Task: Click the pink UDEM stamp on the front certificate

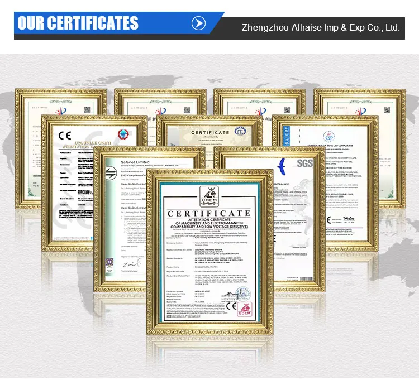Action: click(245, 309)
